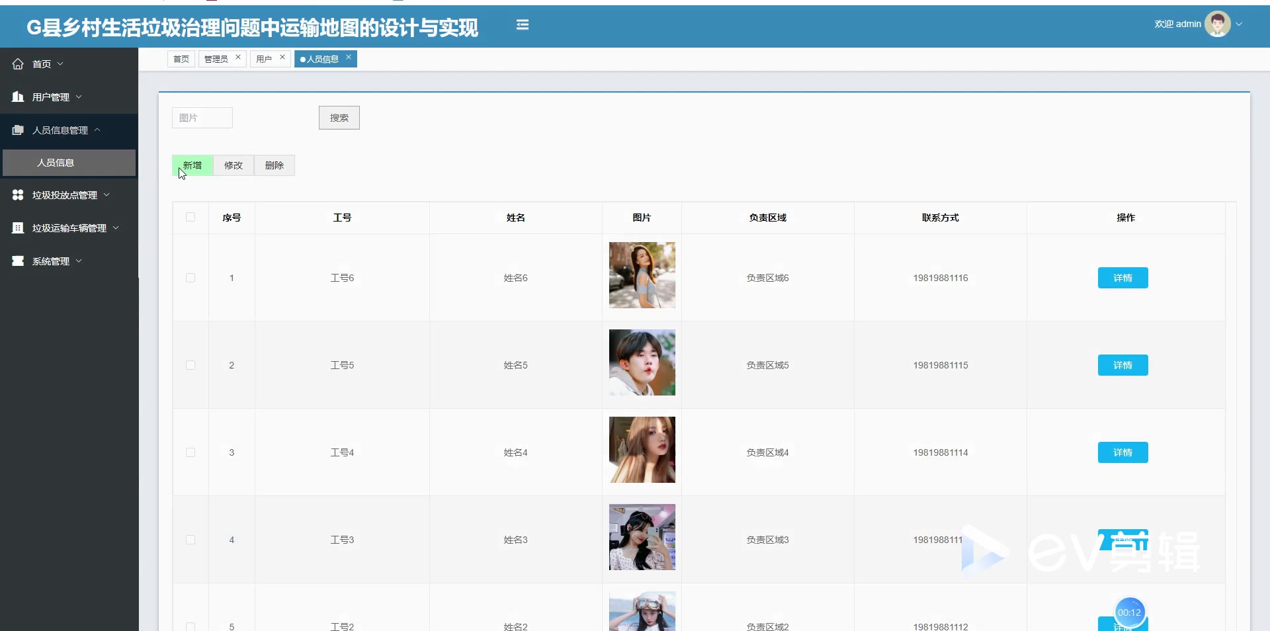Click the 删除 button

[275, 165]
